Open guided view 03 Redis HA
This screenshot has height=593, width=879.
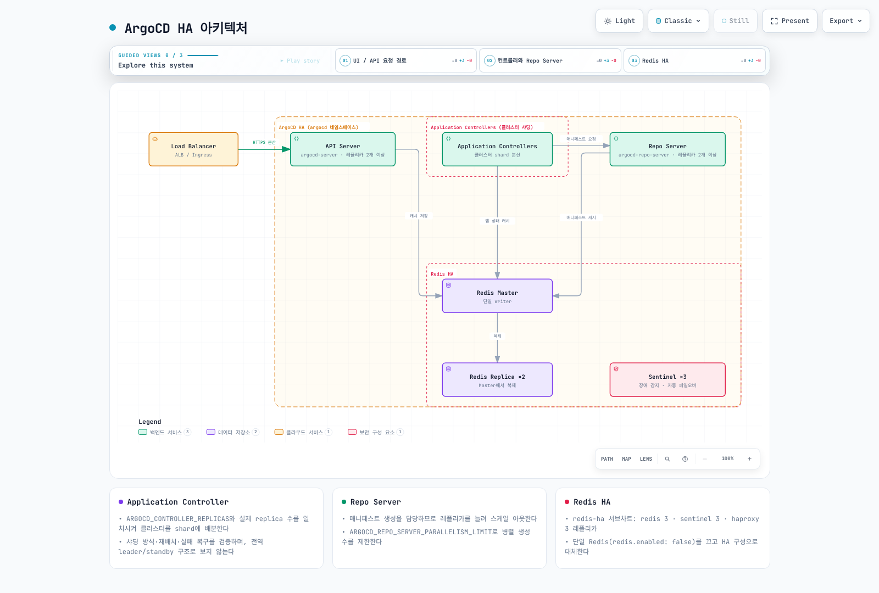point(696,60)
